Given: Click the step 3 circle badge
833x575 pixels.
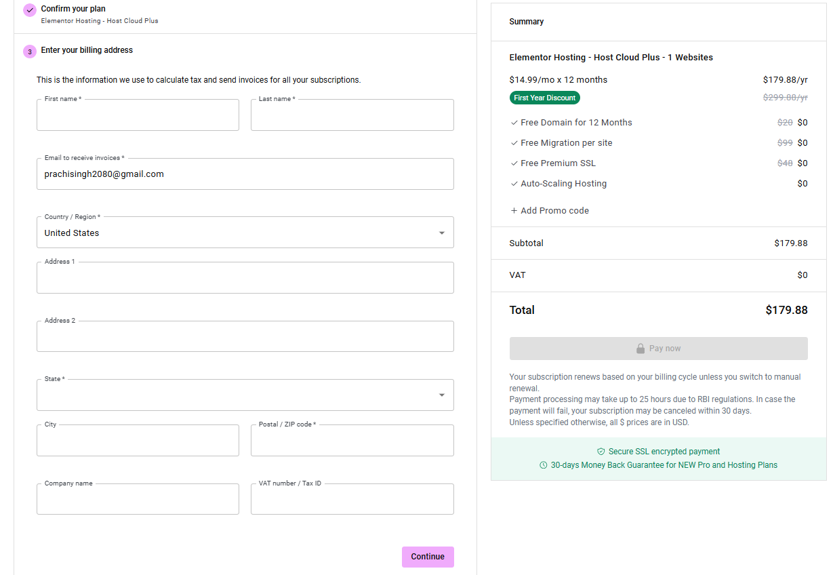Looking at the screenshot, I should (x=30, y=51).
